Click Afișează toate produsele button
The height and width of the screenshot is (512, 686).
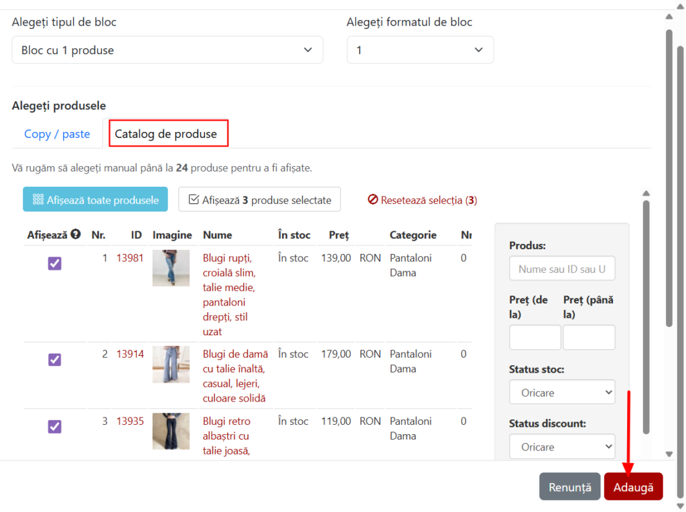[x=95, y=200]
